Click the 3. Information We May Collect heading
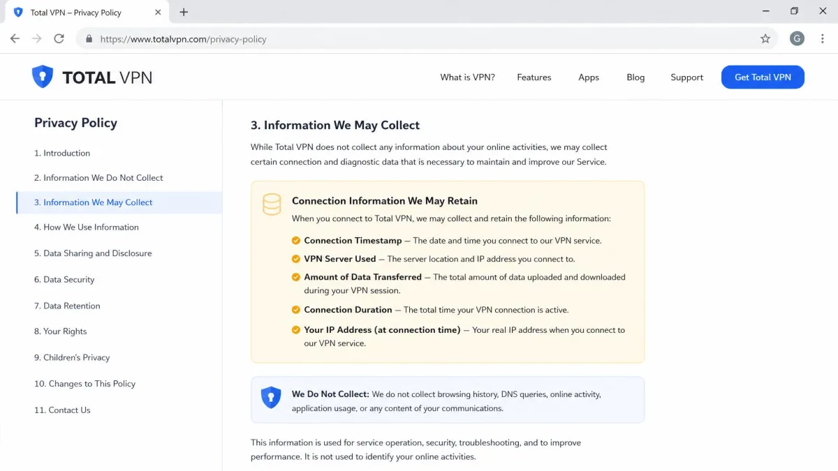838x471 pixels. click(335, 126)
